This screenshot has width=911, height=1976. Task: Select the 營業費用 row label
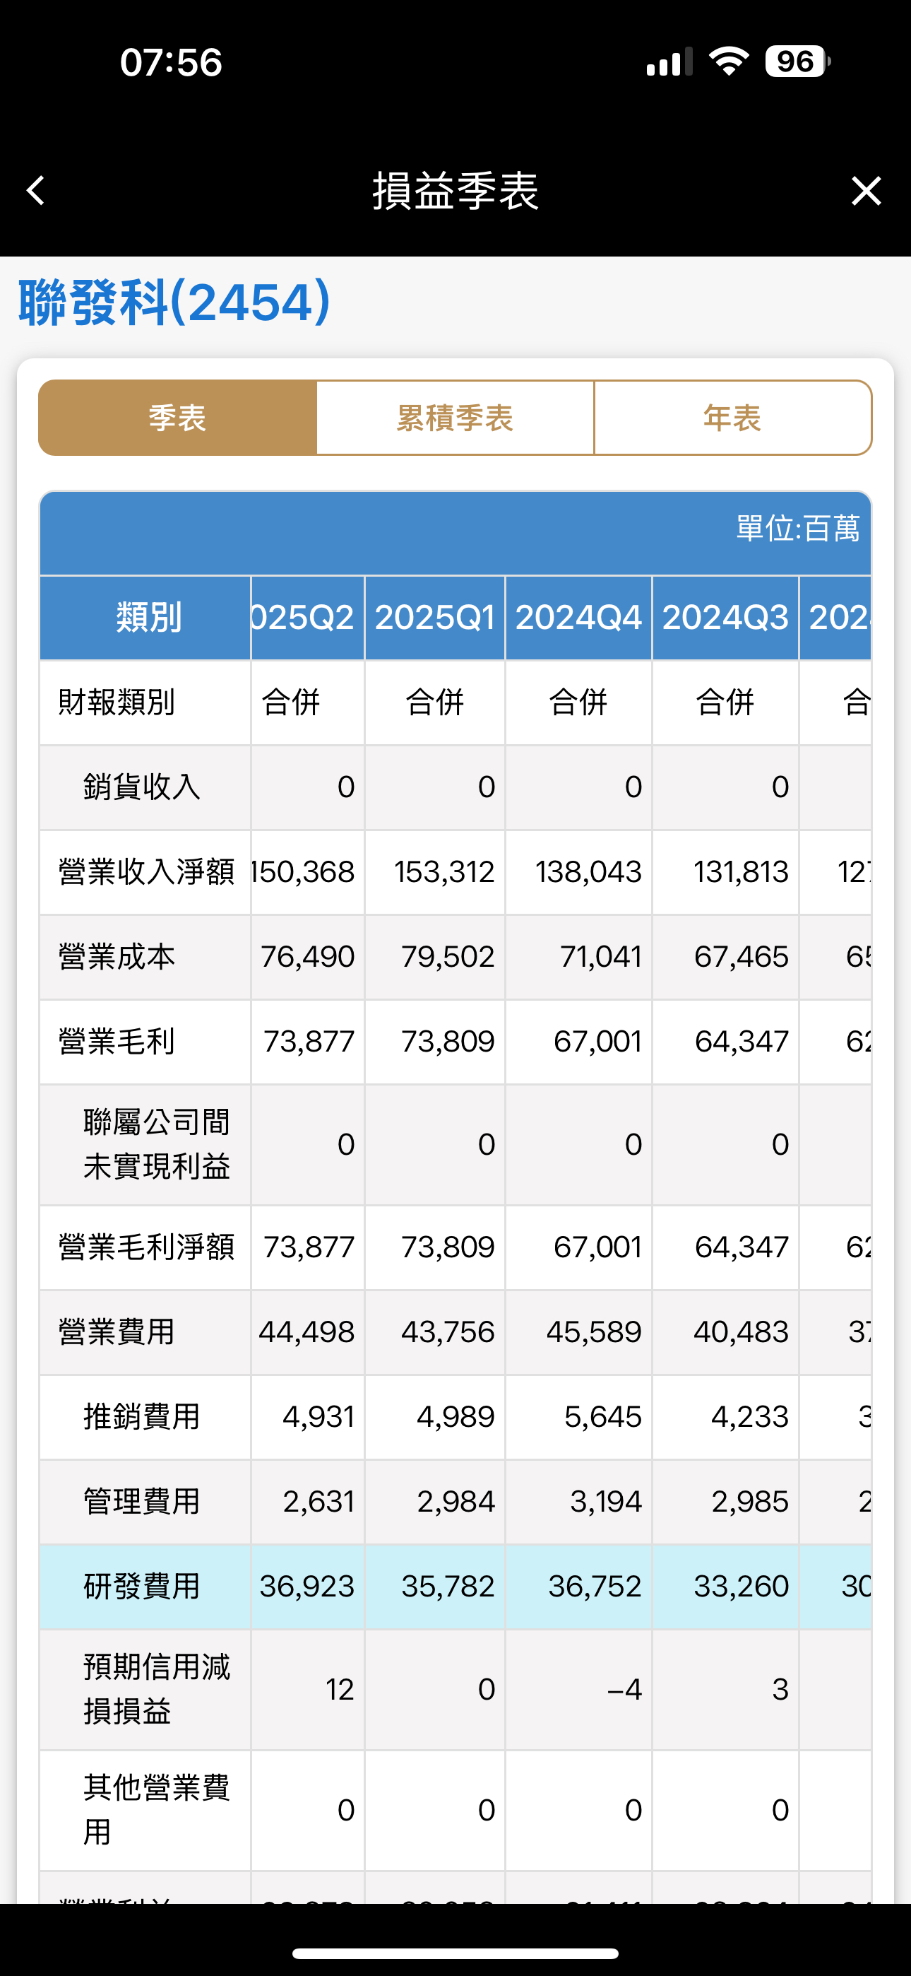[x=117, y=1332]
